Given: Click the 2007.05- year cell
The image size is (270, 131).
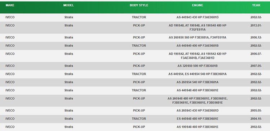Looking at the screenshot, I should tap(256, 66).
